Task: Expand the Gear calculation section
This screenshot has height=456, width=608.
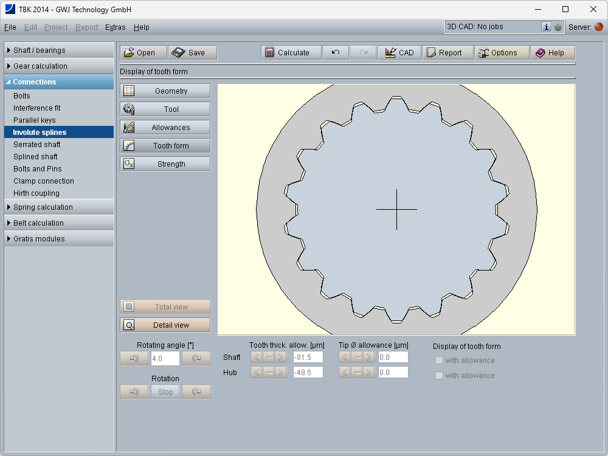Action: click(59, 66)
